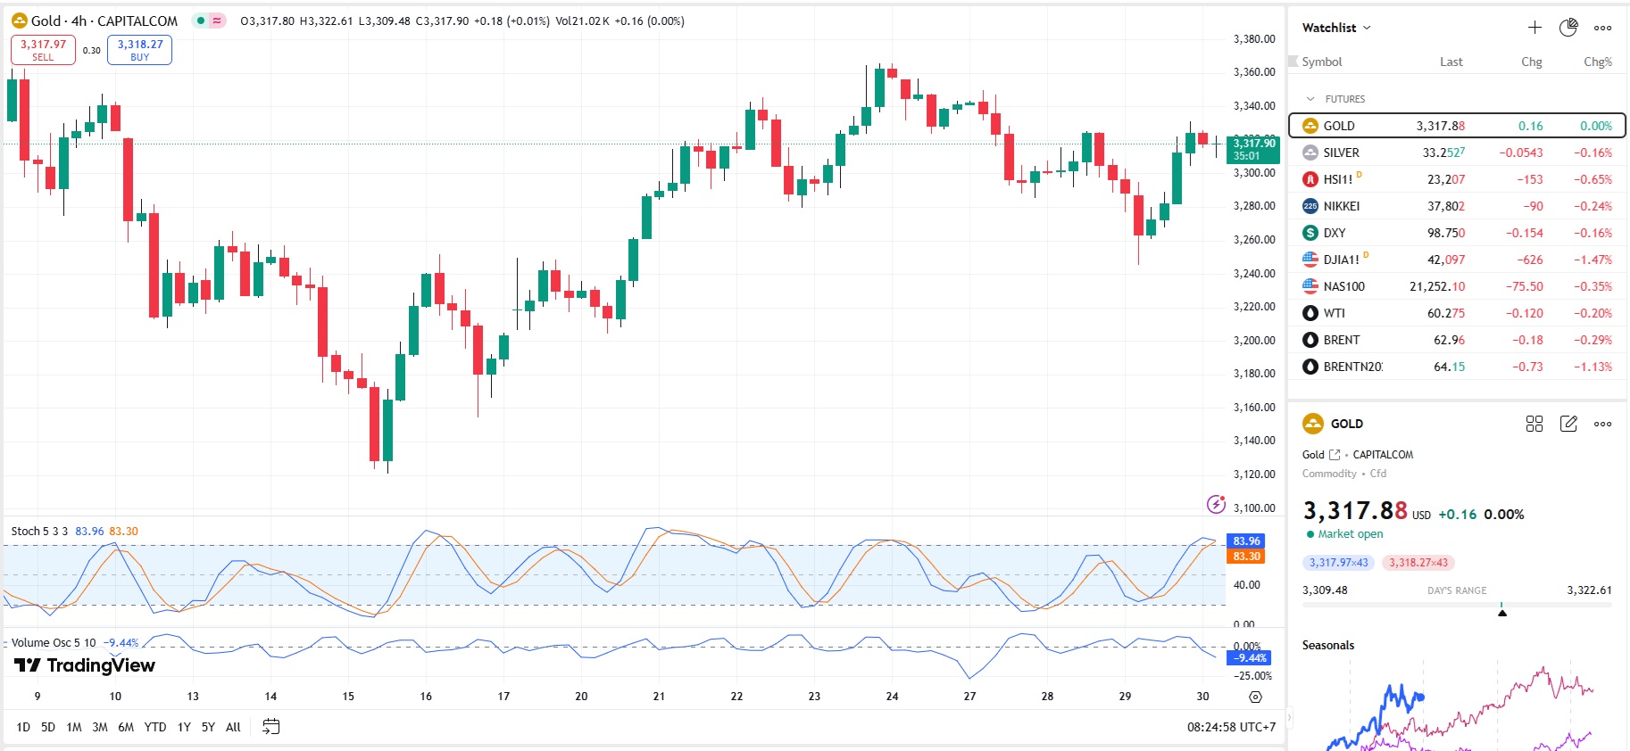Open the Watchlist name dropdown
The height and width of the screenshot is (751, 1630).
tap(1336, 28)
